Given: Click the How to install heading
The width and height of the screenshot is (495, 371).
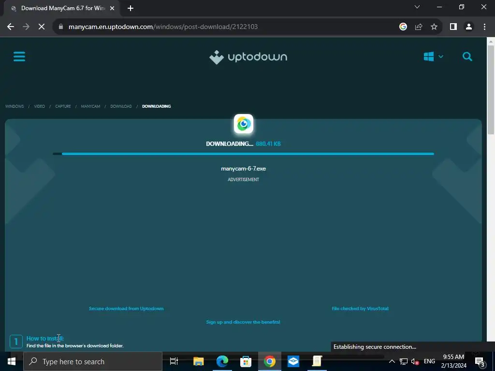Looking at the screenshot, I should click(45, 339).
